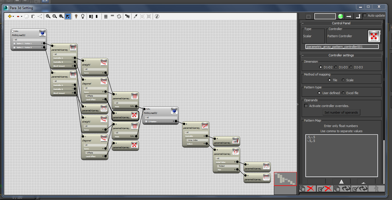Click the paste clipboard toolbar icon
The image size is (392, 200).
33,17
